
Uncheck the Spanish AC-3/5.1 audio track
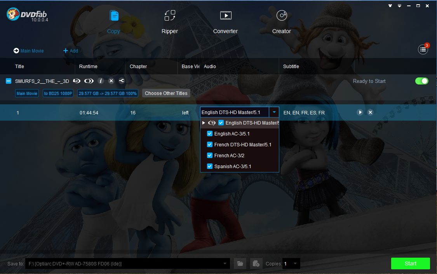[x=210, y=167]
